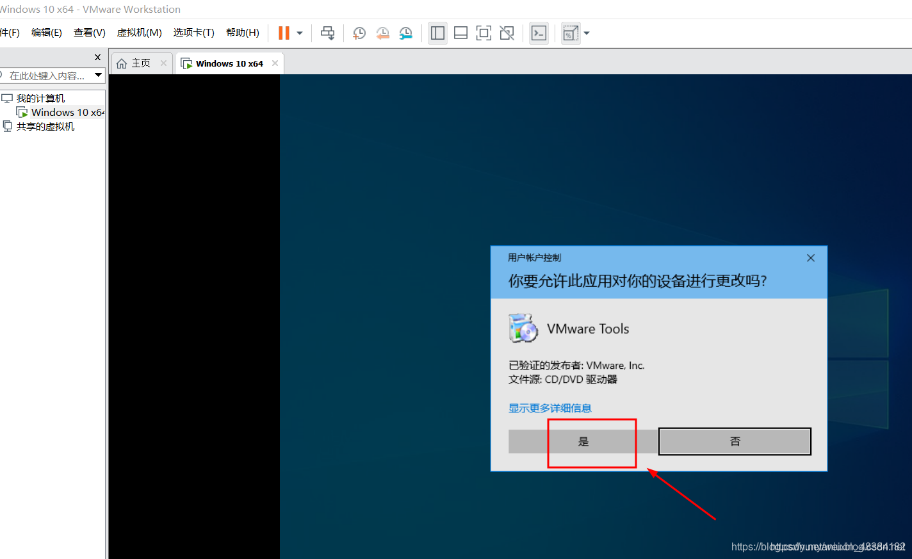912x559 pixels.
Task: Toggle the thumbnail bar view icon
Action: [460, 33]
